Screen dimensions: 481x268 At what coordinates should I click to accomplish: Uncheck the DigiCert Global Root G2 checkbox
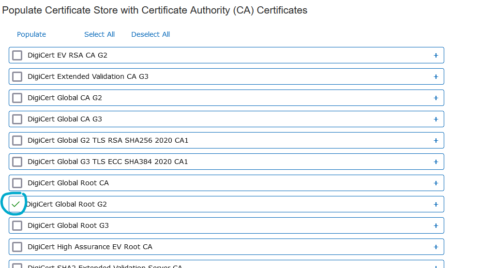point(16,204)
